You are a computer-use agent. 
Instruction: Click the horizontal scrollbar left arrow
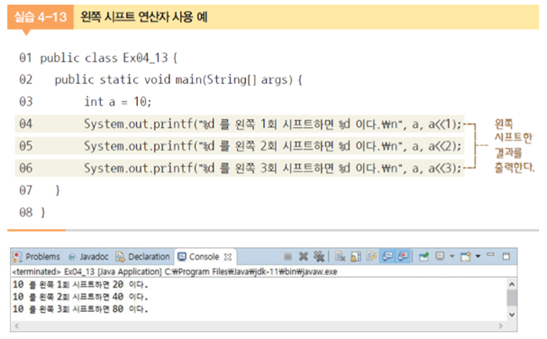[17, 325]
